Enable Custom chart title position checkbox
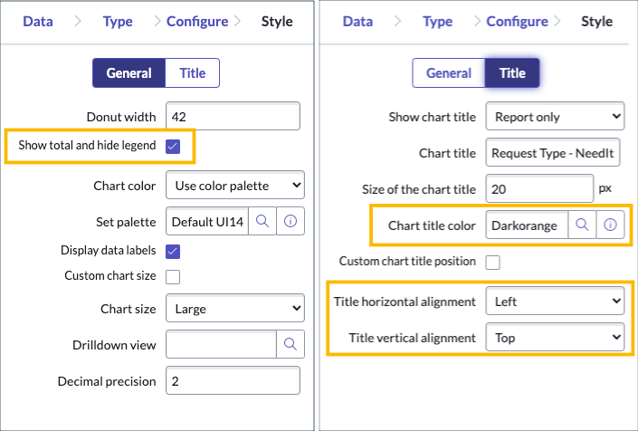This screenshot has width=638, height=431. pos(493,262)
